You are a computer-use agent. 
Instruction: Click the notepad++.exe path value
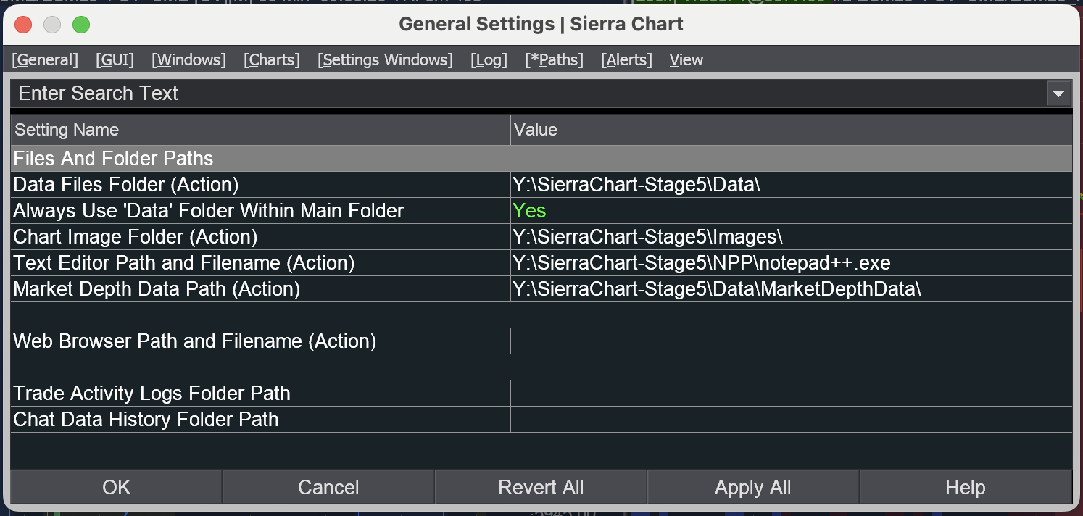pos(792,263)
